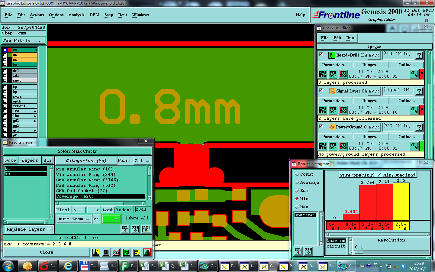435x272 pixels.
Task: Select Count radio in histogram
Action: coord(297,174)
